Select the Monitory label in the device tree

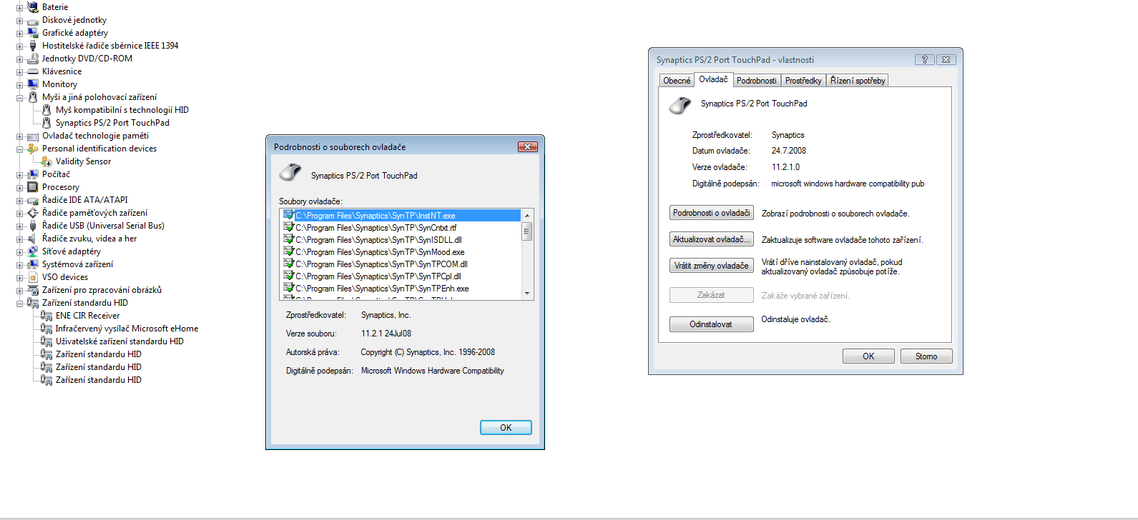(59, 84)
